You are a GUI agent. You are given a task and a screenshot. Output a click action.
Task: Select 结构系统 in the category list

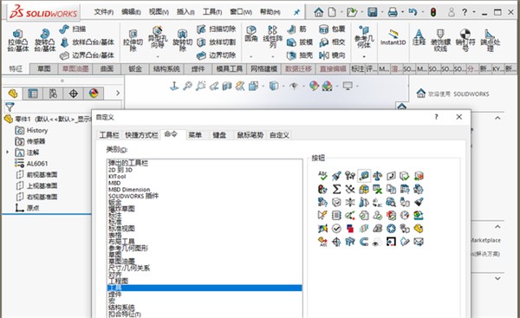pyautogui.click(x=121, y=308)
